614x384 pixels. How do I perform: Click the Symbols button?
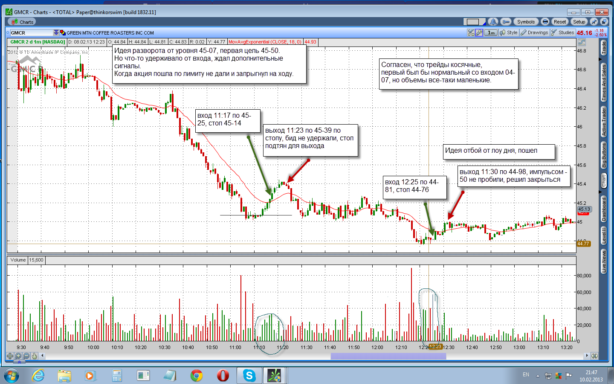click(x=526, y=22)
